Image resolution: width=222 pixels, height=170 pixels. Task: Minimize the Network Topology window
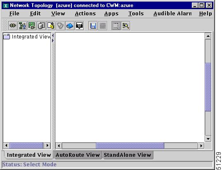point(195,5)
